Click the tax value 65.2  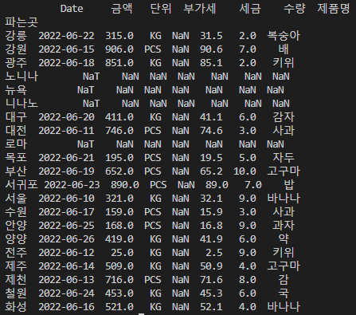211,171
